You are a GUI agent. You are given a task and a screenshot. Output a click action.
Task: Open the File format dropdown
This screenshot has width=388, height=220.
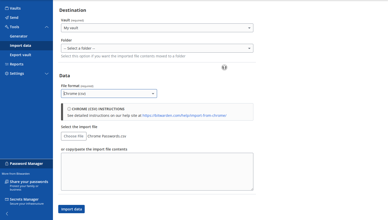click(109, 94)
